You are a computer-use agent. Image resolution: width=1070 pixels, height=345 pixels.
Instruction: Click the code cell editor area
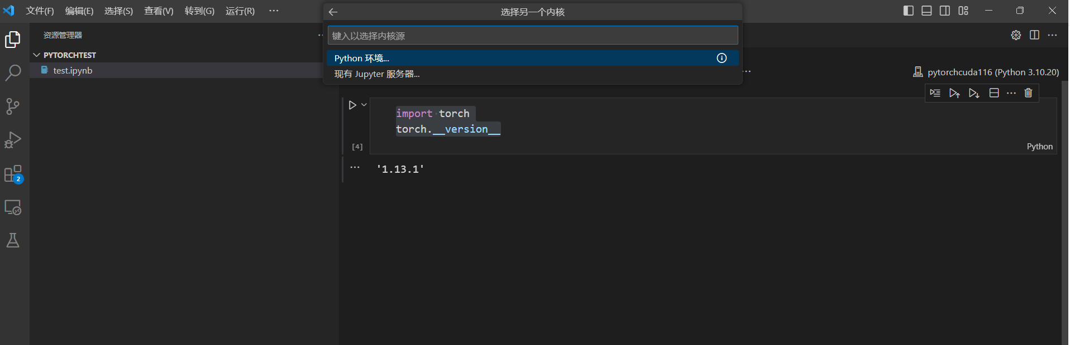click(x=713, y=126)
